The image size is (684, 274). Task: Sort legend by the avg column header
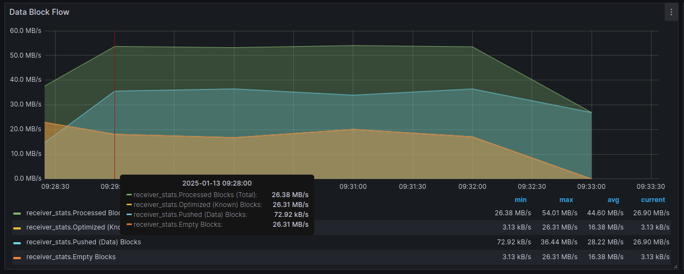(x=613, y=200)
